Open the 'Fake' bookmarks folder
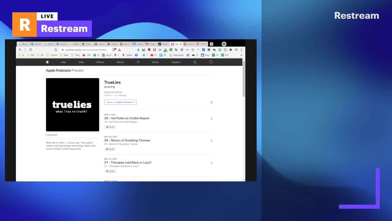Image resolution: width=392 pixels, height=221 pixels. tap(64, 55)
